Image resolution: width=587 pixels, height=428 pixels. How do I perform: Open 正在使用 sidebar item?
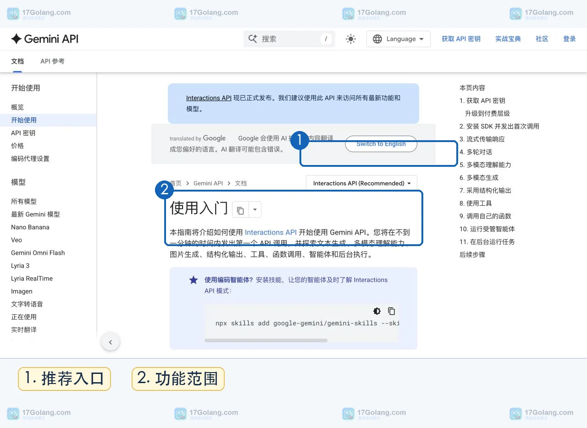click(x=24, y=317)
